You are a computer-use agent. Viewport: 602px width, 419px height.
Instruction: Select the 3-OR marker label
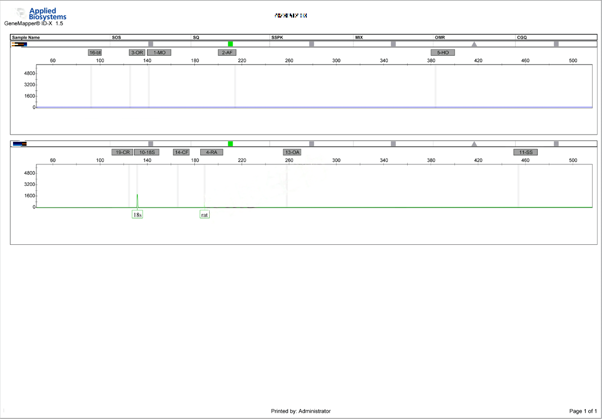pyautogui.click(x=137, y=53)
